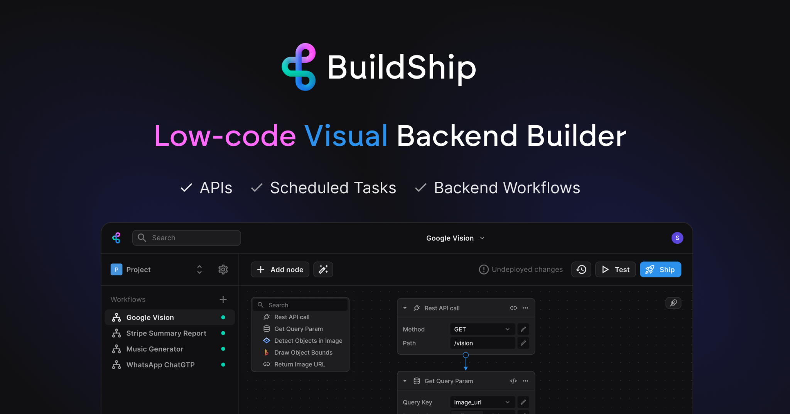Image resolution: width=790 pixels, height=414 pixels.
Task: Click the Ship button
Action: coord(660,269)
